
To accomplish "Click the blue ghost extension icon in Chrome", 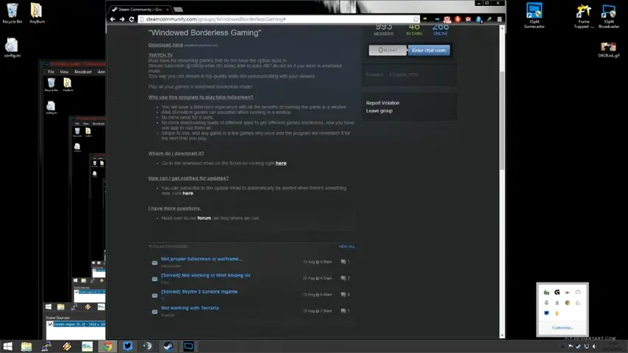I will [x=479, y=19].
